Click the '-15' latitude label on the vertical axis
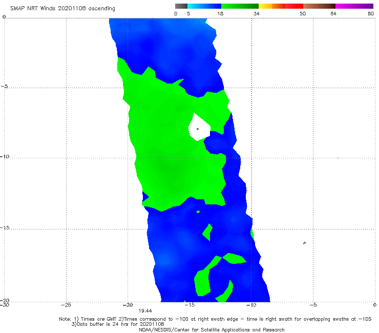This screenshot has height=333, width=379. pos(5,227)
